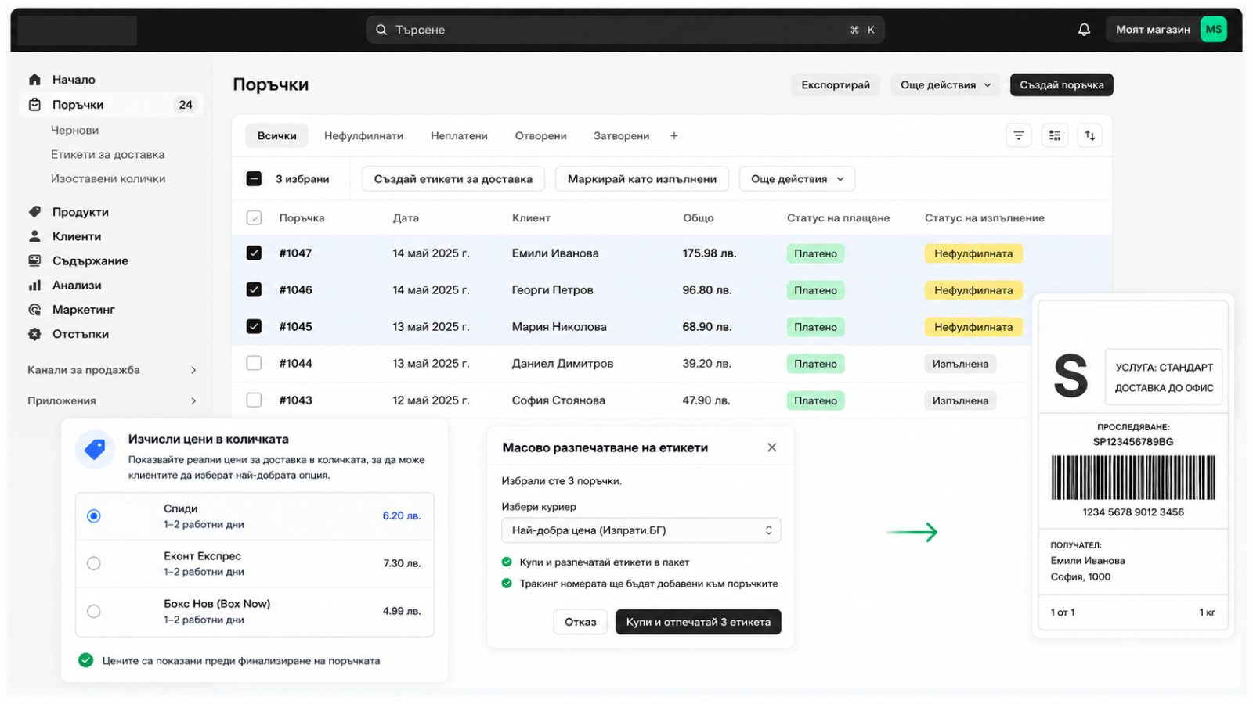This screenshot has width=1253, height=704.
Task: Open the edit columns view icon
Action: pyautogui.click(x=1055, y=135)
